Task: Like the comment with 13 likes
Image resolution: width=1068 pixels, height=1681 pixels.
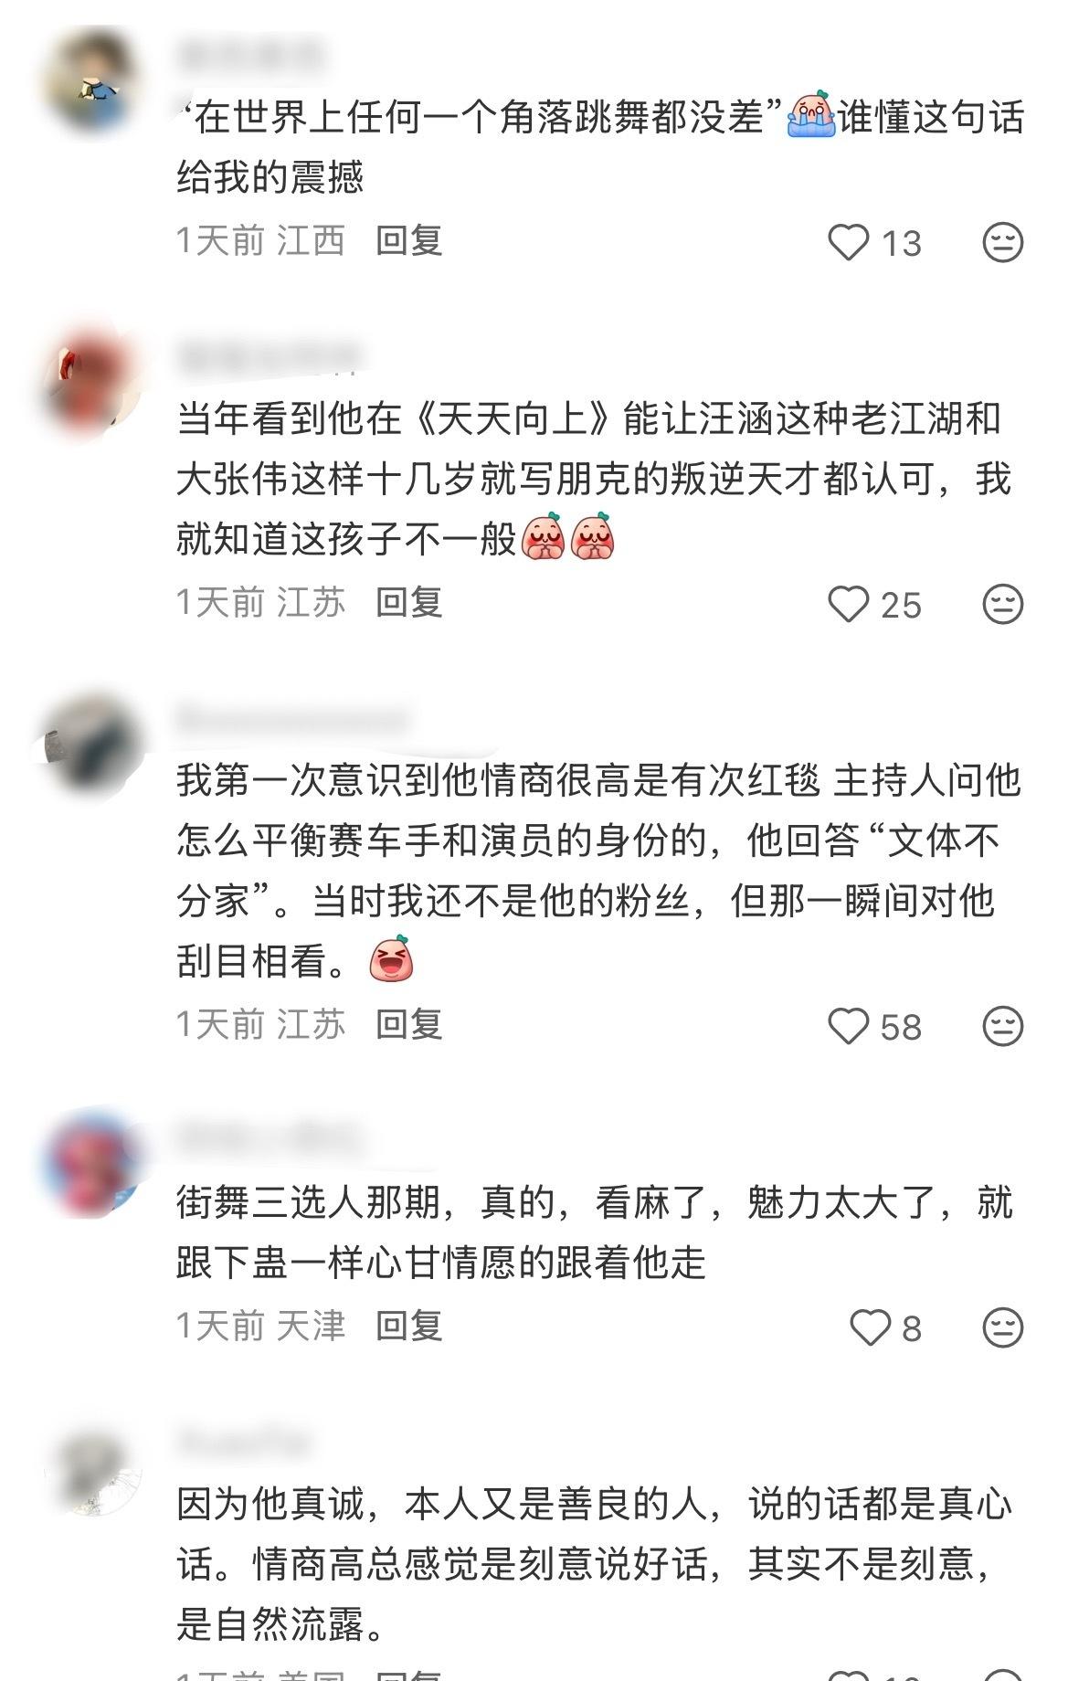Action: point(848,243)
